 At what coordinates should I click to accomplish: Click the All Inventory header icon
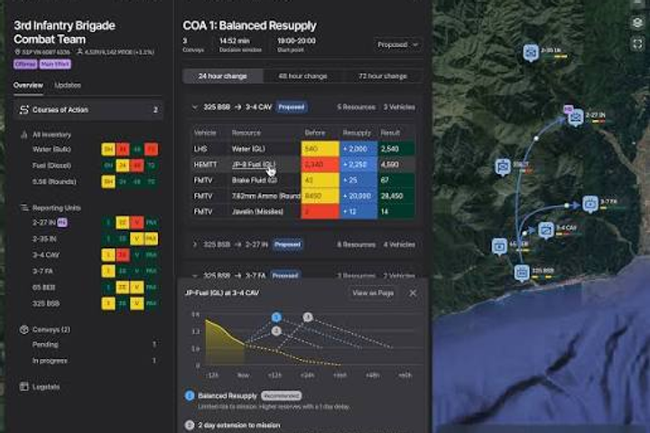coord(24,134)
